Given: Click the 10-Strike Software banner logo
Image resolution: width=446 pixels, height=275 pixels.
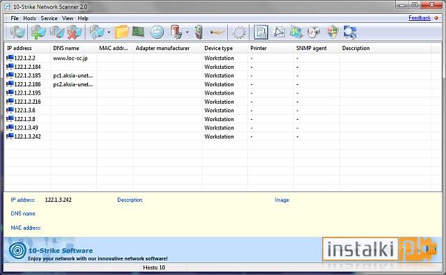Looking at the screenshot, I should coord(17,250).
